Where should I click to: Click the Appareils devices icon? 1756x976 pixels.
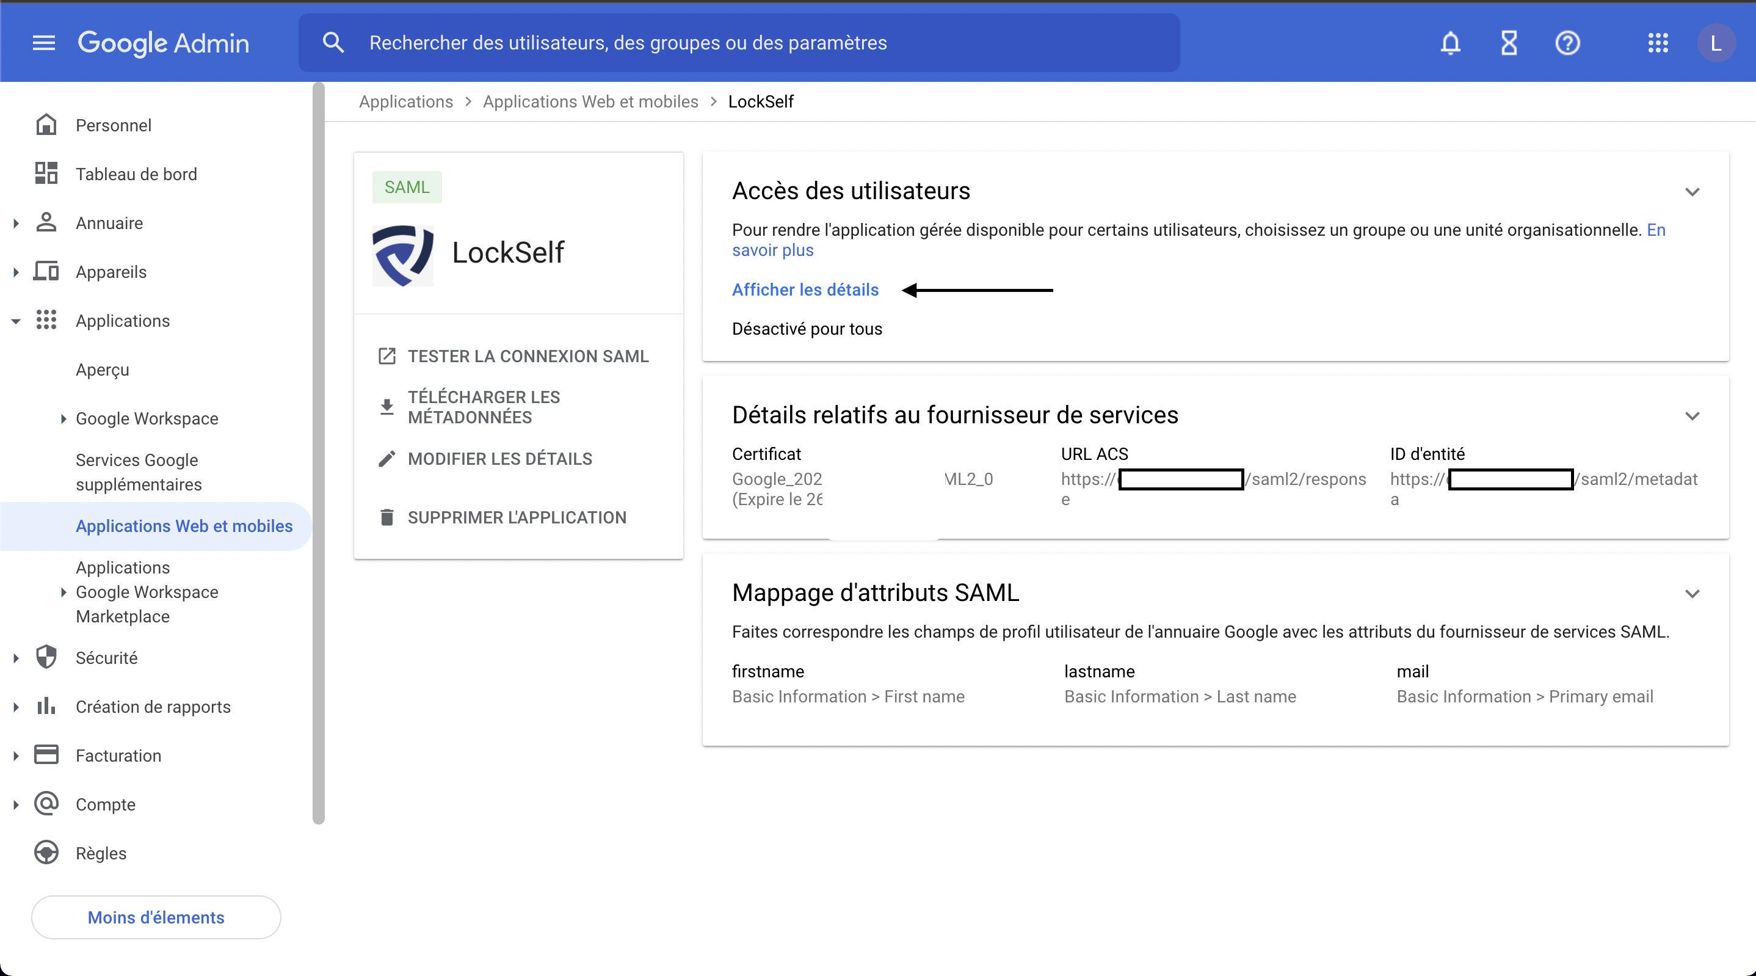click(46, 271)
